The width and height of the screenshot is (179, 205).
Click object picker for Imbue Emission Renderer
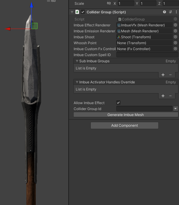coord(175,31)
